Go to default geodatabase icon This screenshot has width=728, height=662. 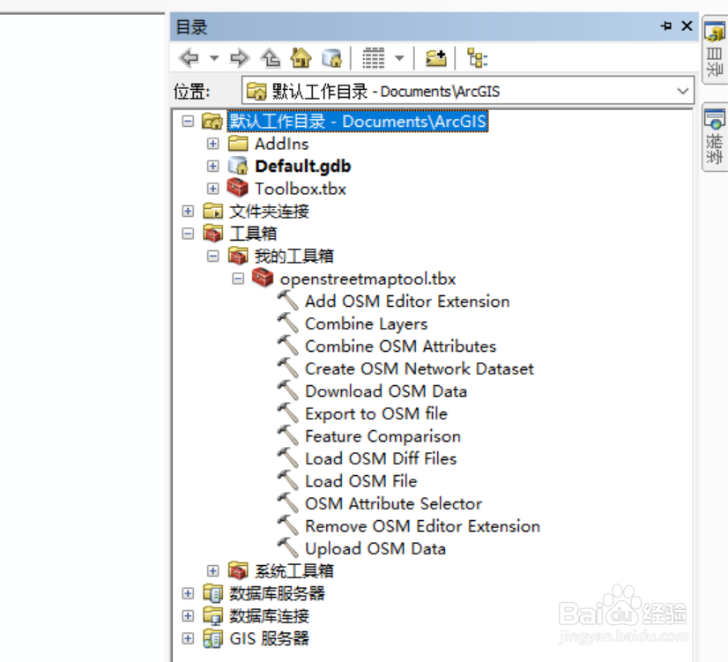click(331, 58)
